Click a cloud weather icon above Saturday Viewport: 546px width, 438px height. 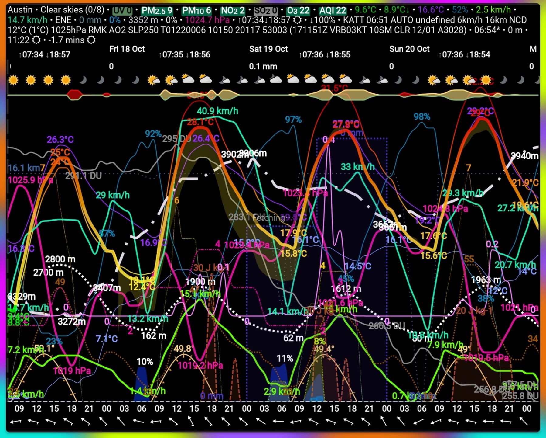click(275, 80)
